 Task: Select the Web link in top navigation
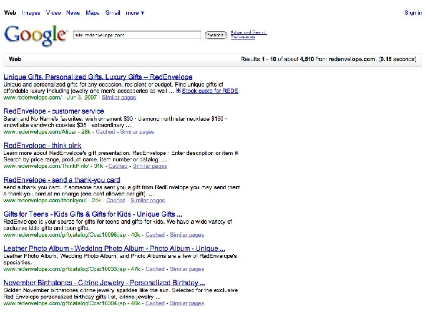pyautogui.click(x=10, y=13)
